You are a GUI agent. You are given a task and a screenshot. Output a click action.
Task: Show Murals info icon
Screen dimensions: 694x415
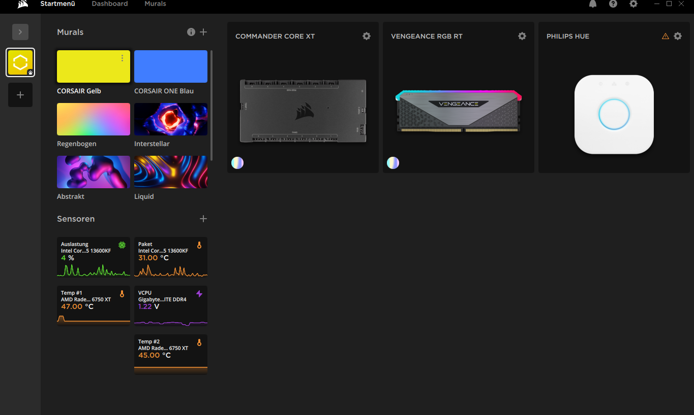pyautogui.click(x=191, y=32)
